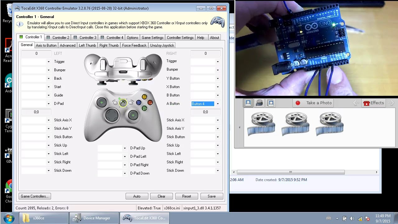Open the Game Settings tab
The width and height of the screenshot is (398, 224).
click(152, 38)
